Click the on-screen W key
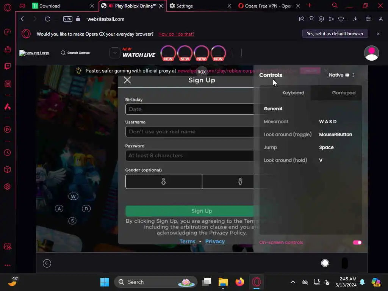Viewport: 388px width, 291px height. coord(73,197)
